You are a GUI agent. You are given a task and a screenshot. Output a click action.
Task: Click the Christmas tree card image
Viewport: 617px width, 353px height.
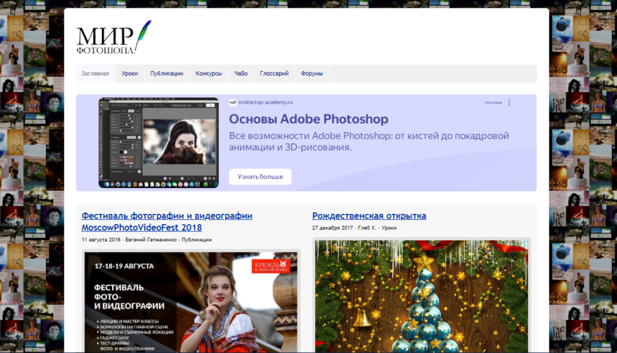[x=421, y=296]
